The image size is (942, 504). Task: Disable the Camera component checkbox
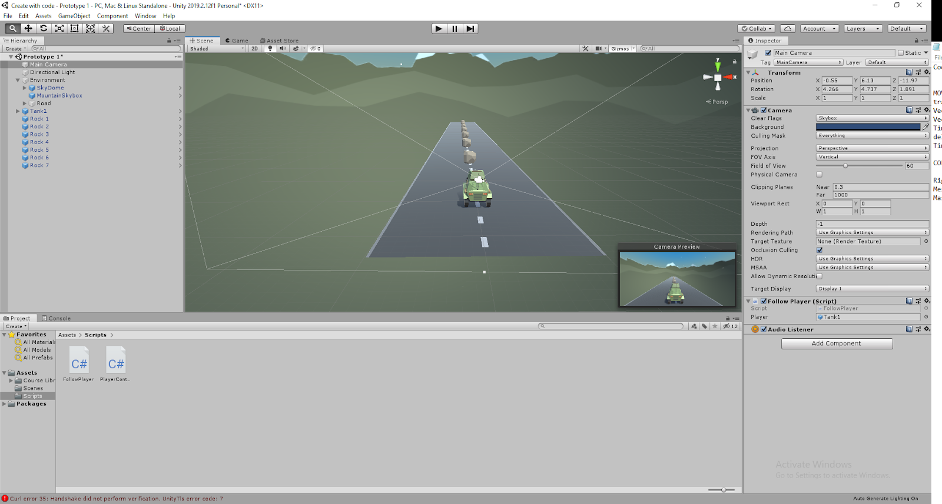pyautogui.click(x=764, y=110)
